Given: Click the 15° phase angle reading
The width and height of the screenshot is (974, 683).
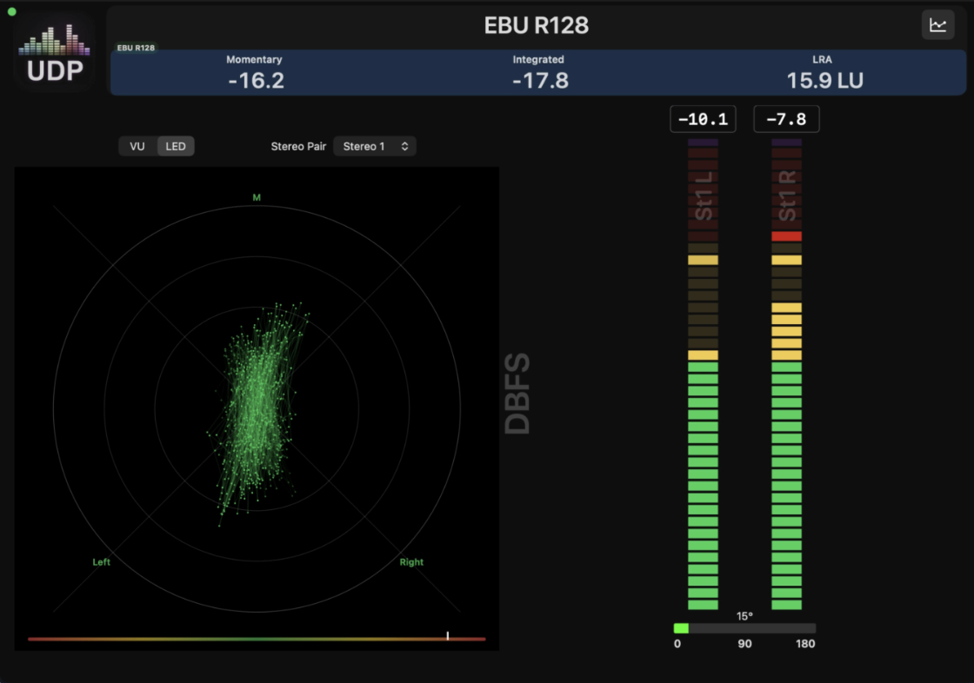Looking at the screenshot, I should 744,616.
